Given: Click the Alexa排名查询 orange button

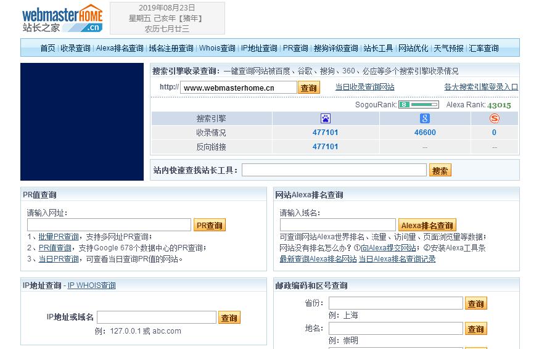Looking at the screenshot, I should click(427, 225).
